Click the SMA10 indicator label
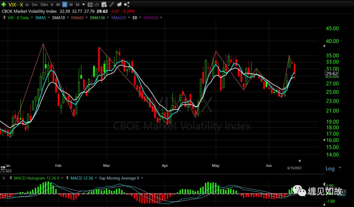This screenshot has width=354, height=207. 58,18
